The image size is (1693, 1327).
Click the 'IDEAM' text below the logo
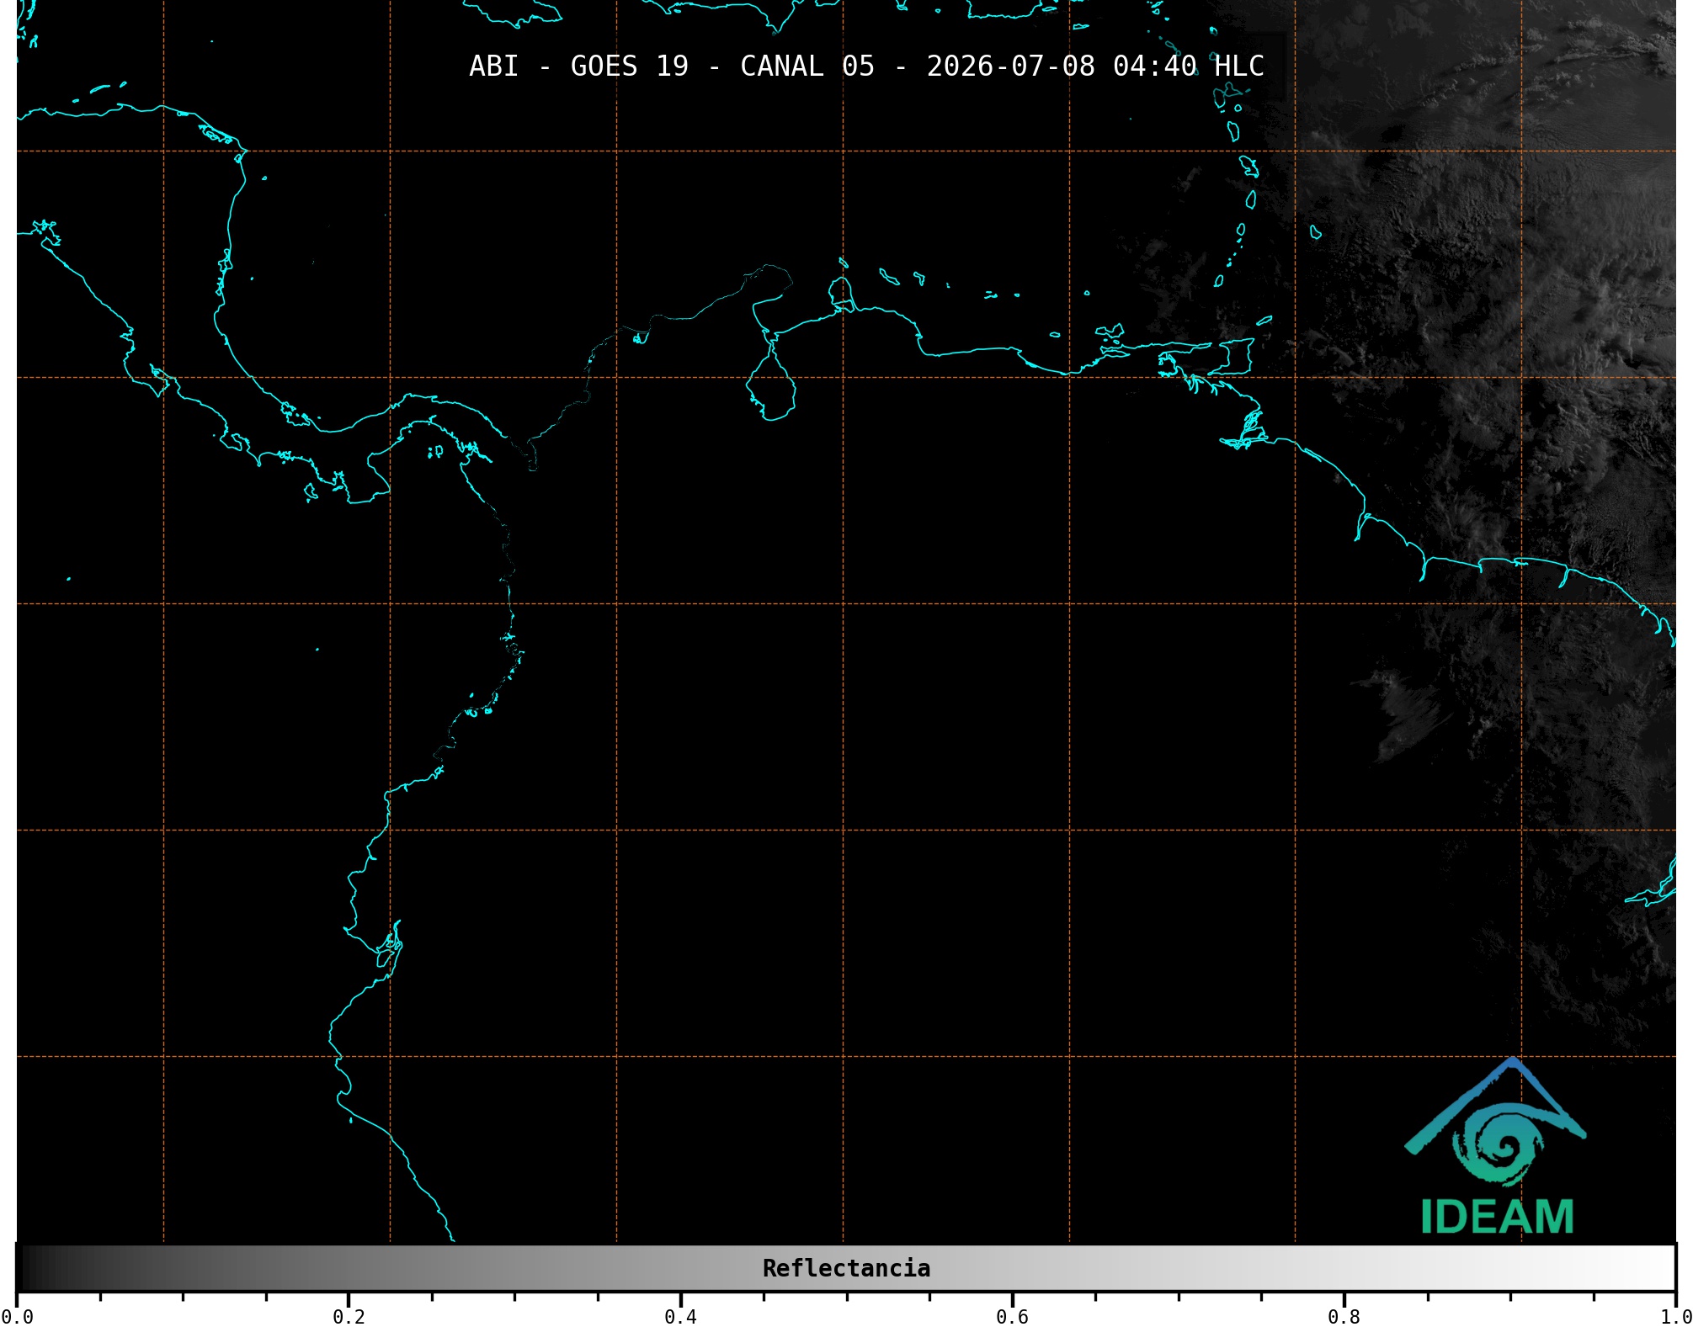click(1497, 1217)
